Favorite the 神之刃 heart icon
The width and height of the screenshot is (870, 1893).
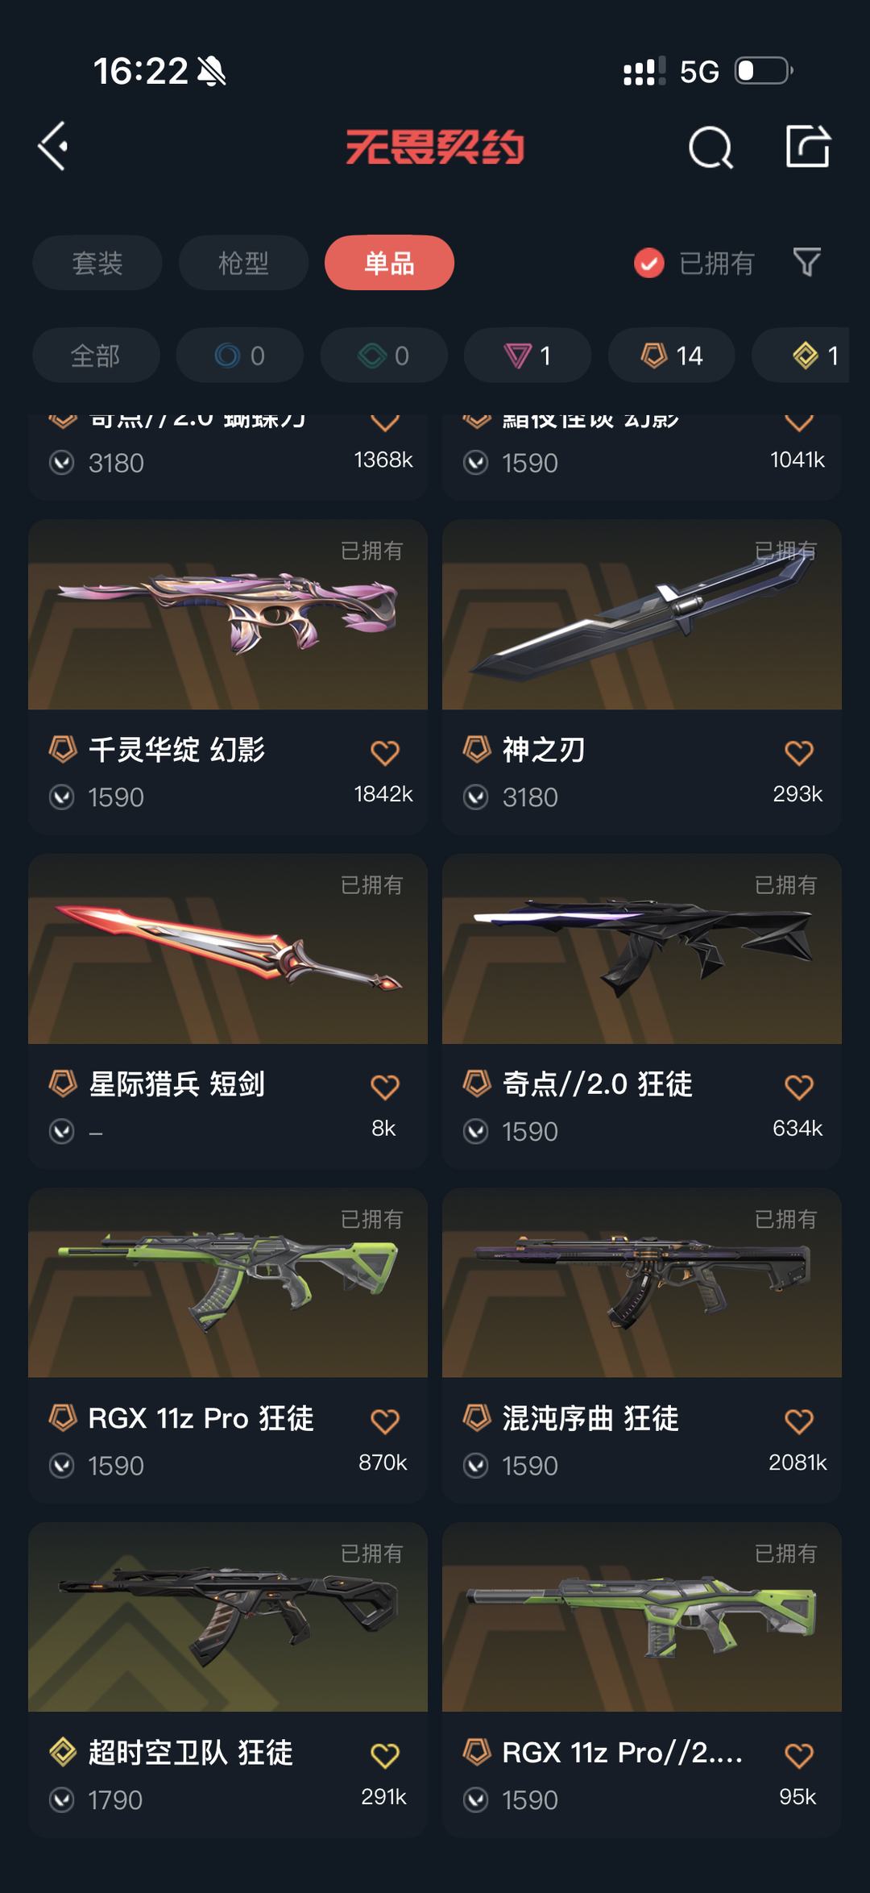pyautogui.click(x=799, y=753)
